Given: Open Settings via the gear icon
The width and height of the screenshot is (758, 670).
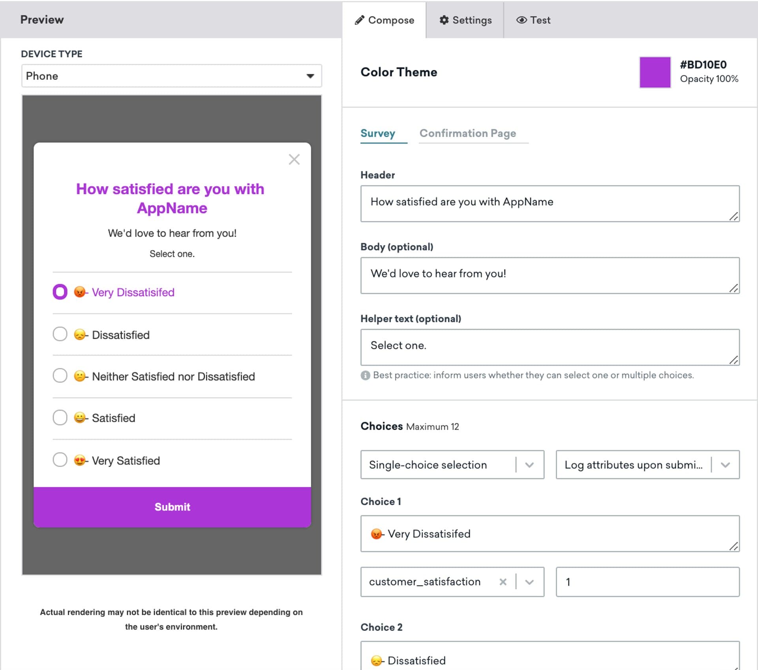Looking at the screenshot, I should click(x=445, y=20).
